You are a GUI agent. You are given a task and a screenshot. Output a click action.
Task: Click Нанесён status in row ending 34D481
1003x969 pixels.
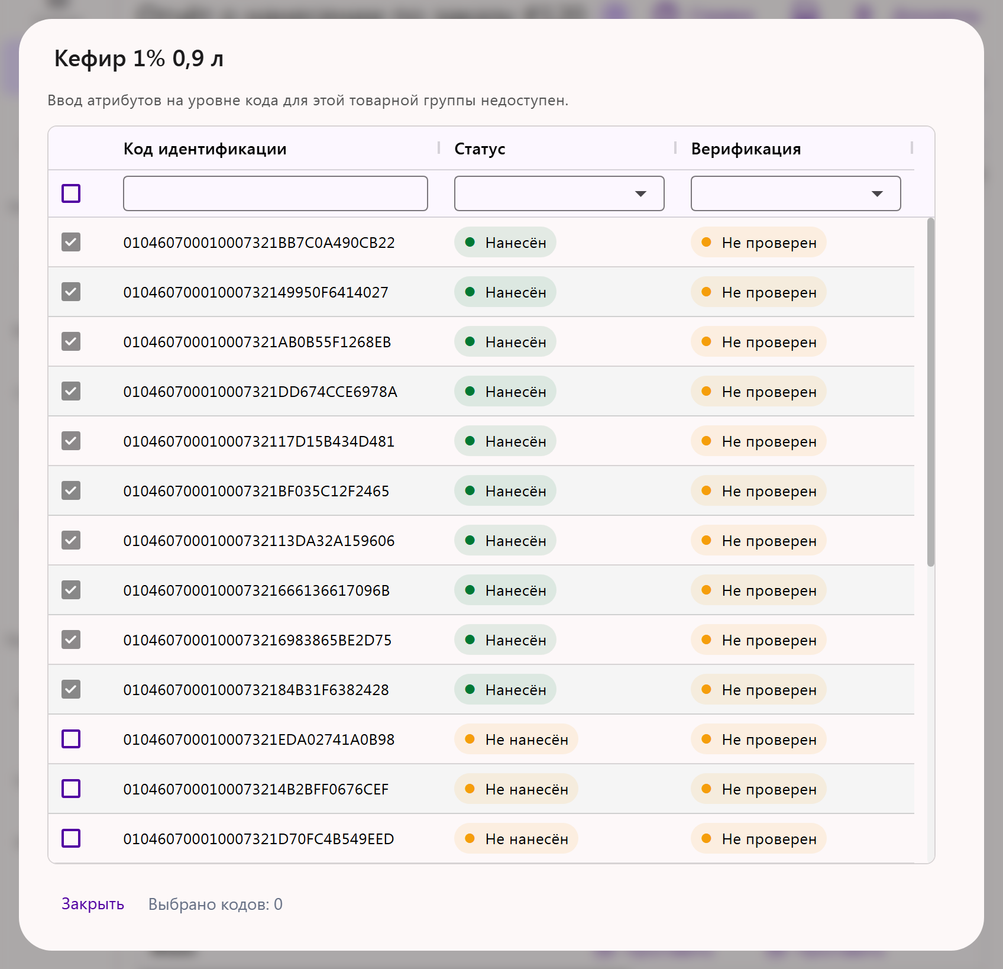505,441
